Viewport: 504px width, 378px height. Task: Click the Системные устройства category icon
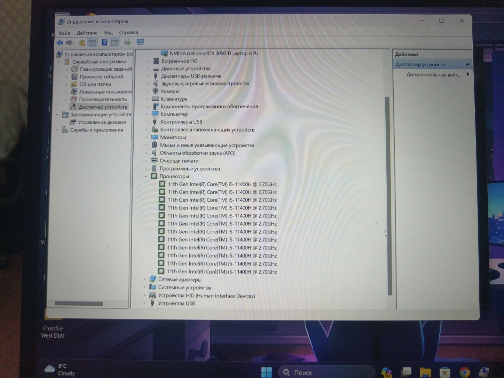pyautogui.click(x=152, y=288)
